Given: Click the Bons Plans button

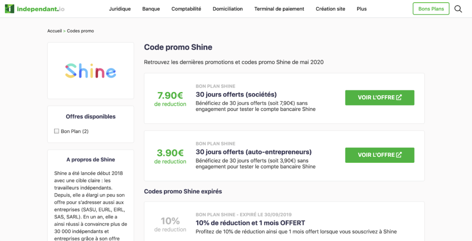Looking at the screenshot, I should coord(431,9).
